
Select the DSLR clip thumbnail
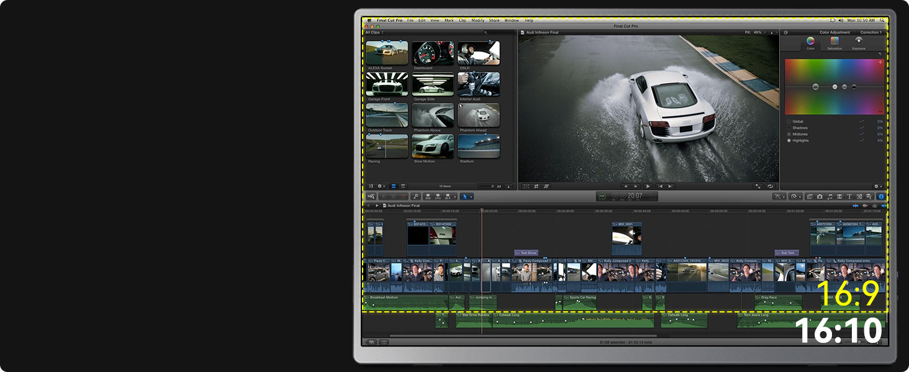[x=479, y=53]
